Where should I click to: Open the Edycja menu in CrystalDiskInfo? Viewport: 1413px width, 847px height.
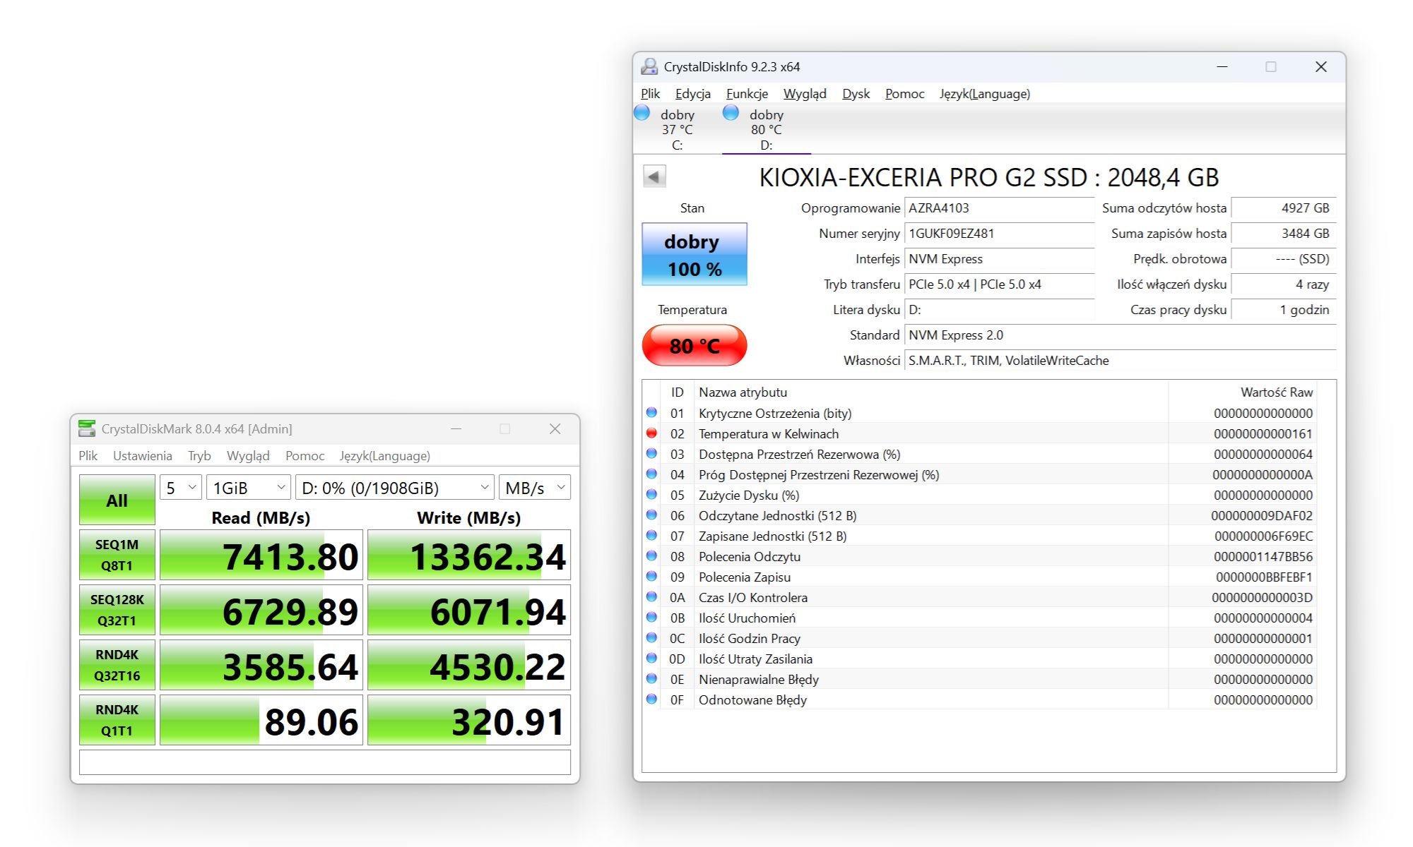pos(692,94)
